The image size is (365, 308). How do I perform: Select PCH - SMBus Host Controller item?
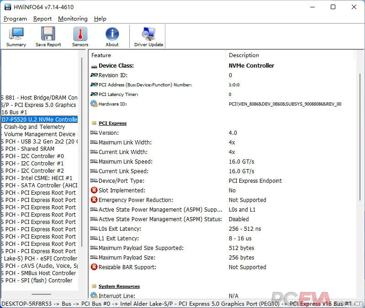(x=39, y=273)
